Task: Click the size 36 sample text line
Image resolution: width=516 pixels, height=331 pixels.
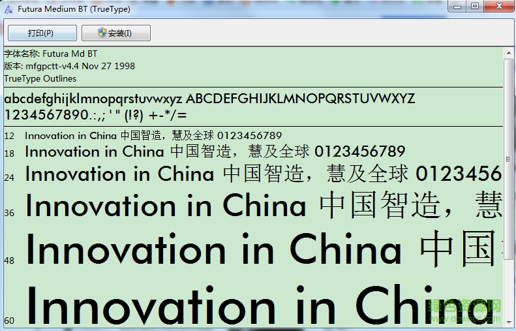Action: point(264,205)
